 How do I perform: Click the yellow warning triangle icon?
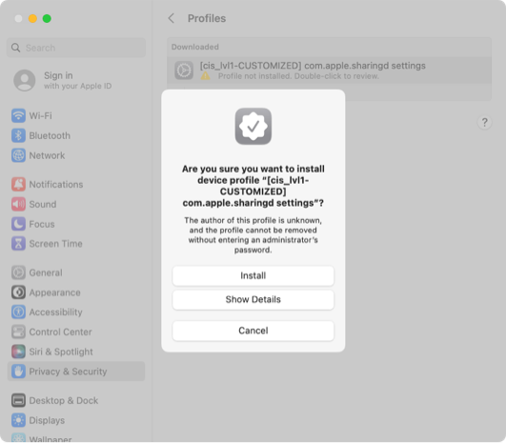(x=205, y=76)
